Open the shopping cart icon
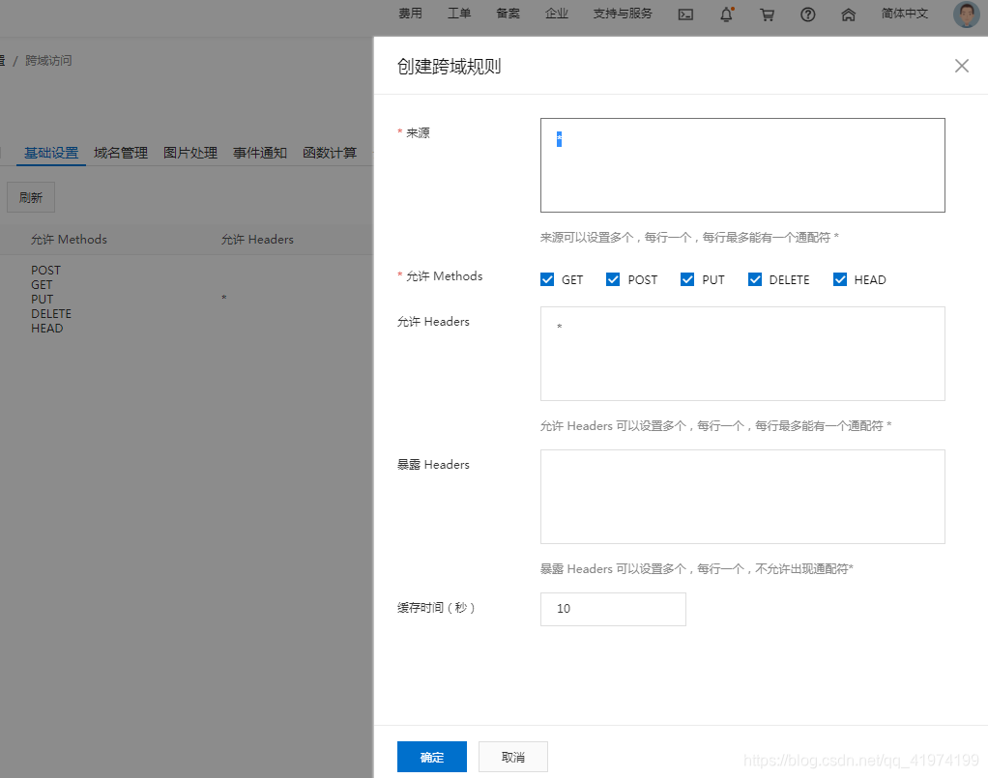Screen dimensions: 988x778 point(767,14)
